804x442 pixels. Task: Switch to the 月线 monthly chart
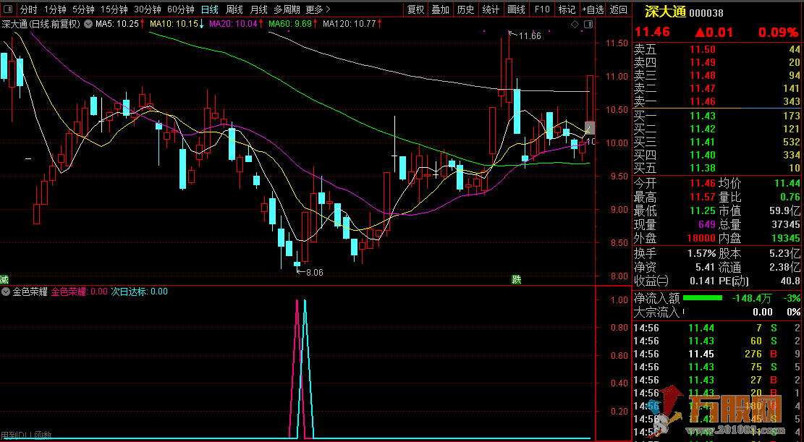pyautogui.click(x=258, y=9)
